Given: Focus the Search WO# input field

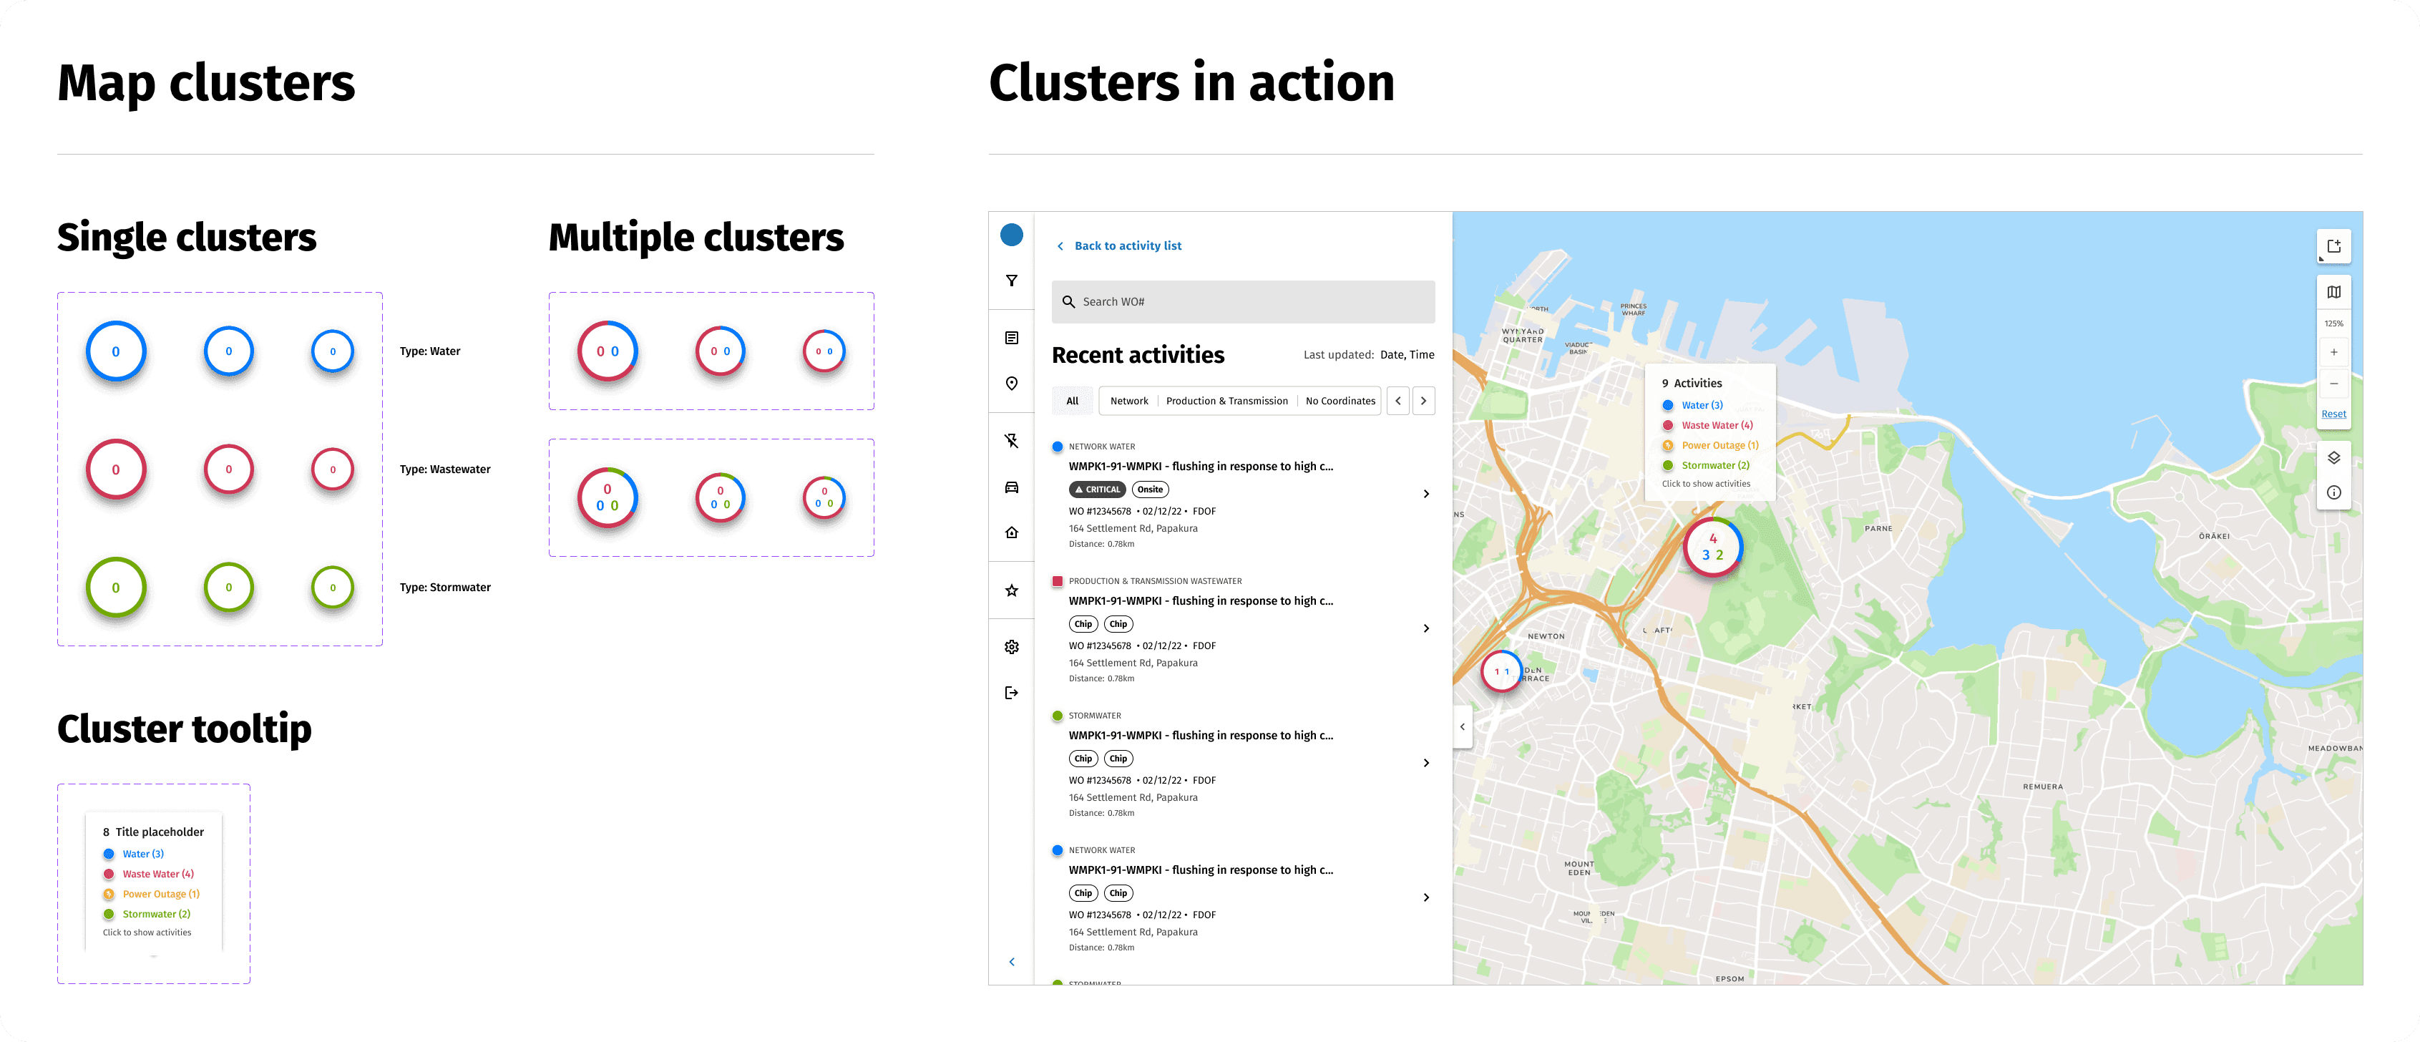Looking at the screenshot, I should point(1243,301).
